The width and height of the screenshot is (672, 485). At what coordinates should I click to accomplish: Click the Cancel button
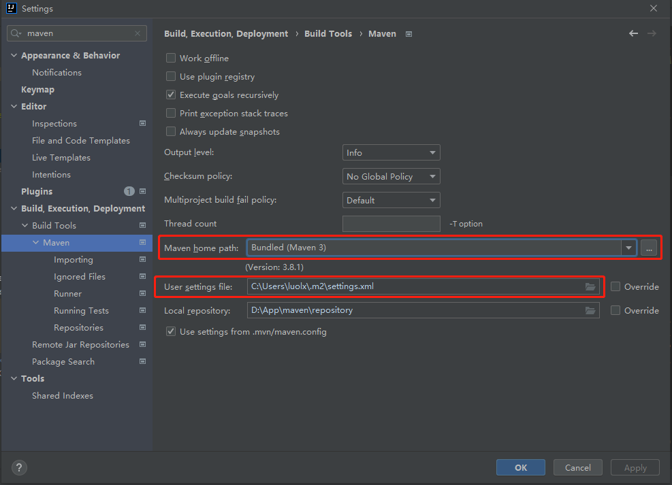coord(577,467)
